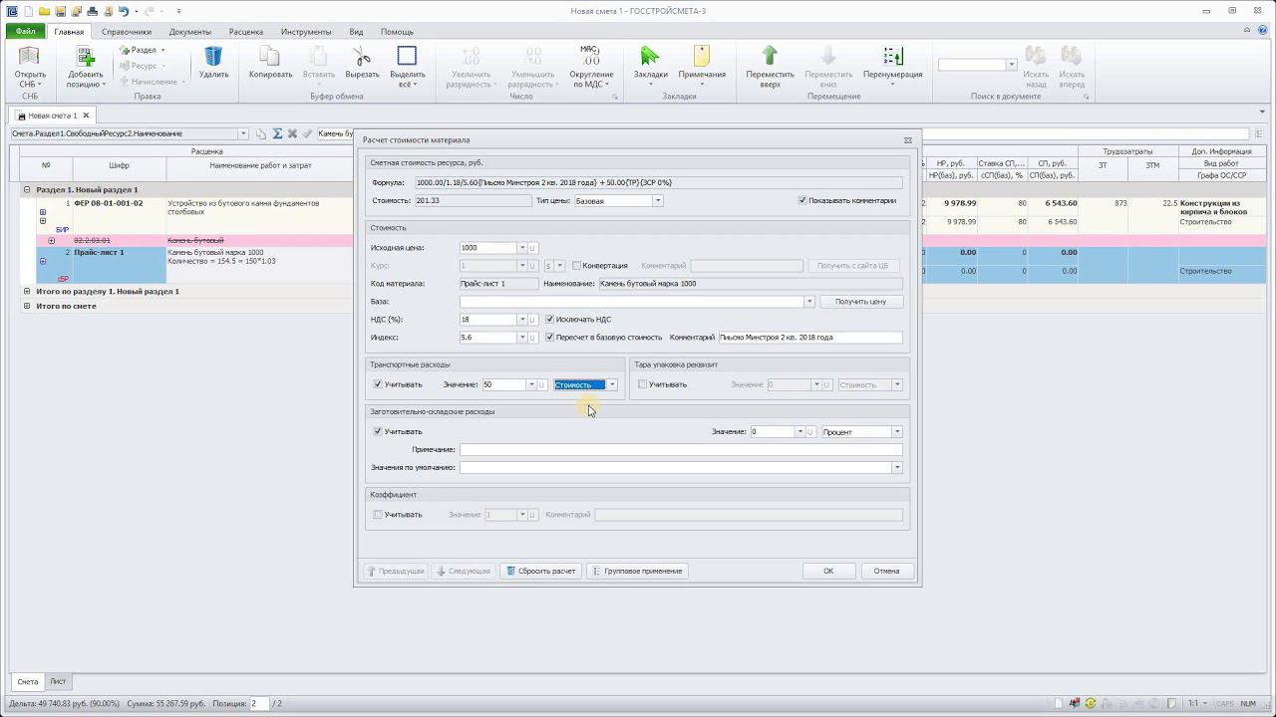Toggle Пересчет в базовую стоимость checkbox
This screenshot has height=717, width=1276.
(550, 338)
